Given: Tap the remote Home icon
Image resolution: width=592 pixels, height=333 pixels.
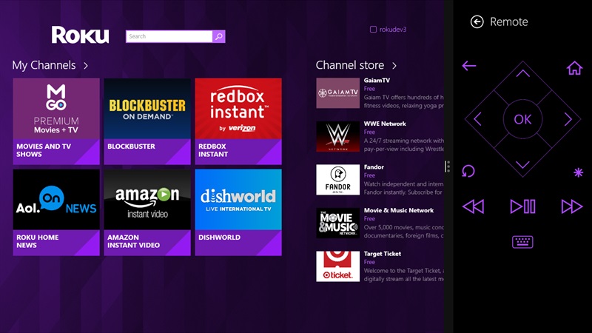Looking at the screenshot, I should point(574,68).
